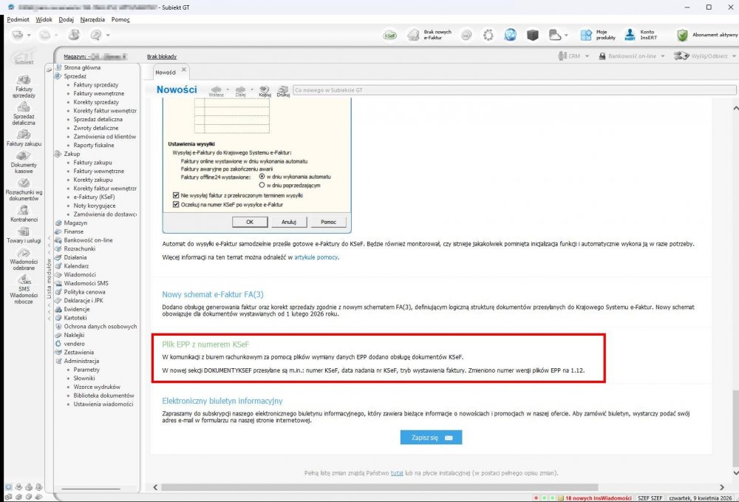Click the InsWiadomości envelope icon in status bar
This screenshot has width=739, height=502.
point(561,498)
